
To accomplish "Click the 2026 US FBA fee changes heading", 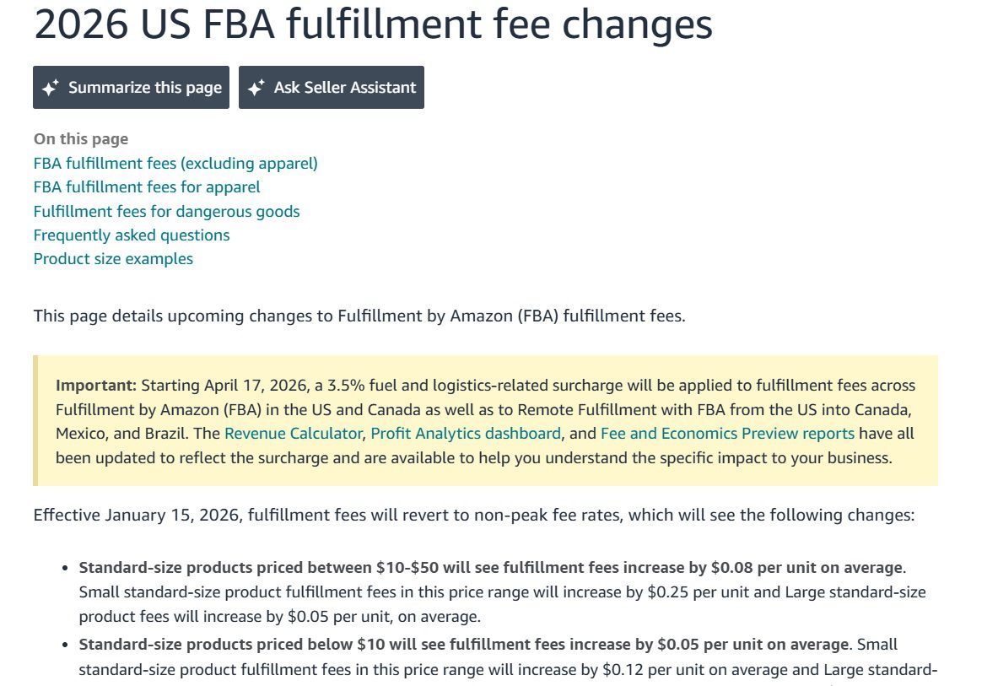I will [373, 24].
